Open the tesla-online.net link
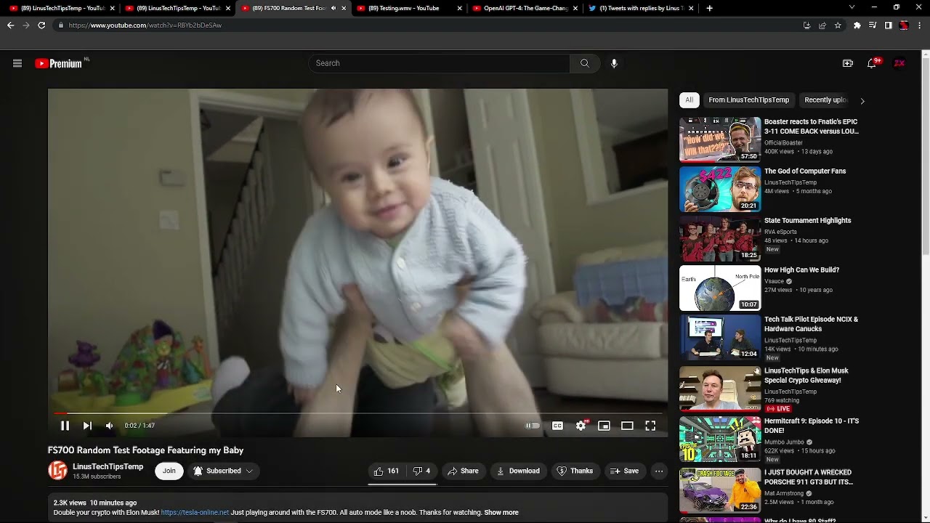The image size is (930, 523). coord(195,512)
